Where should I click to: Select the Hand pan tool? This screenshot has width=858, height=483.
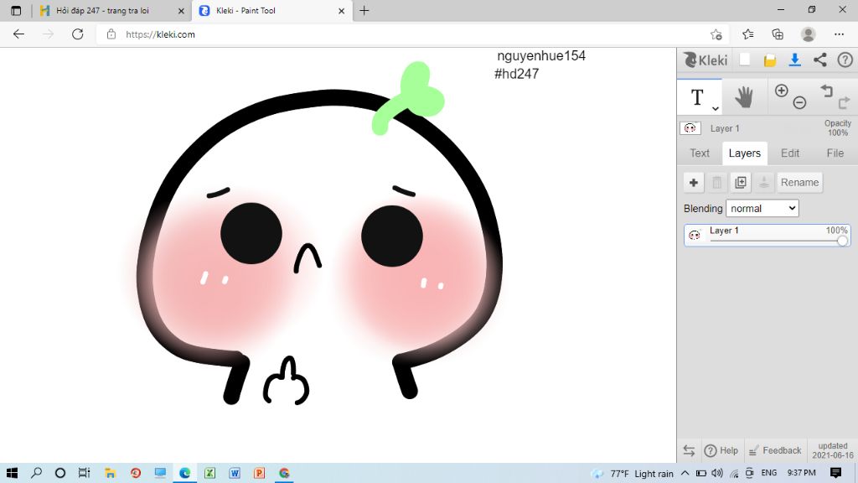tap(744, 97)
